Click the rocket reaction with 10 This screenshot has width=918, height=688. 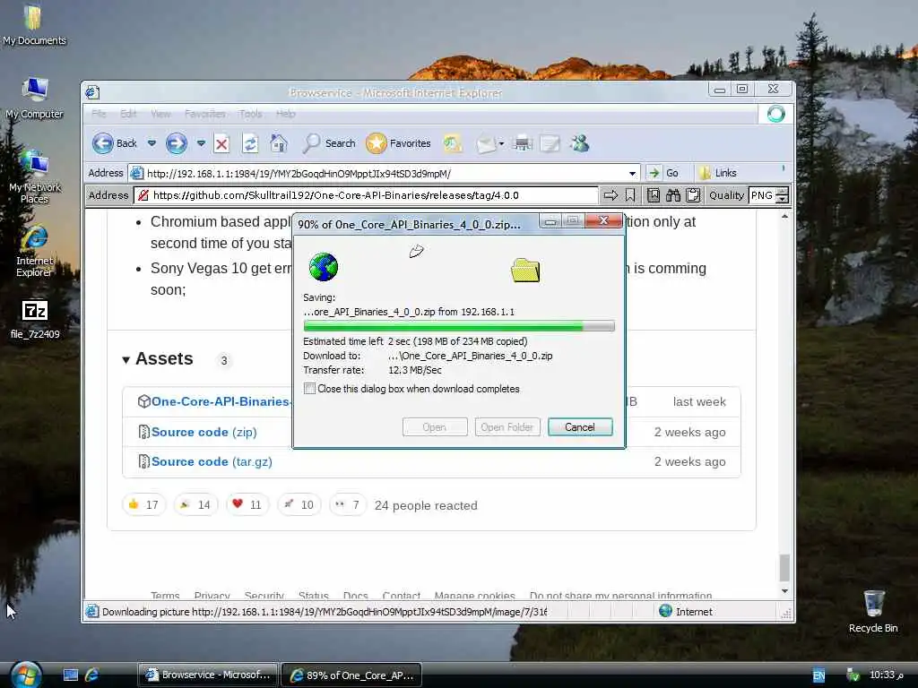[x=299, y=504]
